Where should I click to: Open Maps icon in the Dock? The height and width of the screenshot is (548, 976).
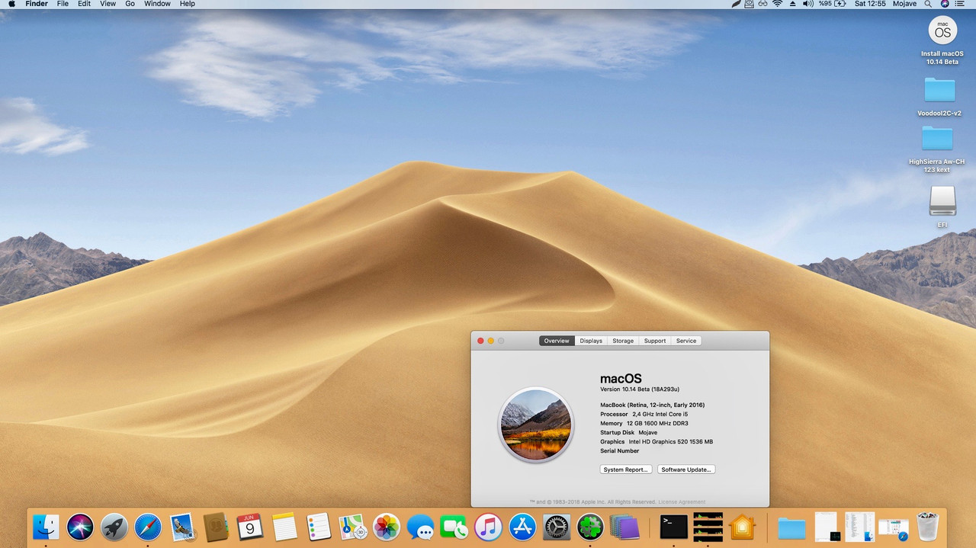pos(352,527)
